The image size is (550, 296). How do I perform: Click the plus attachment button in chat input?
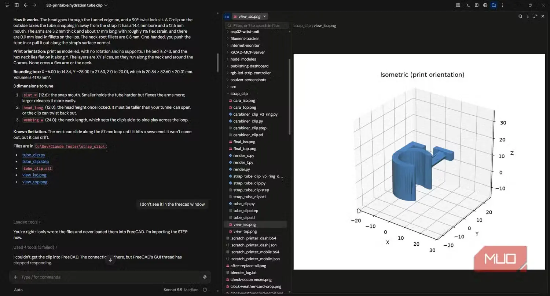(x=16, y=277)
